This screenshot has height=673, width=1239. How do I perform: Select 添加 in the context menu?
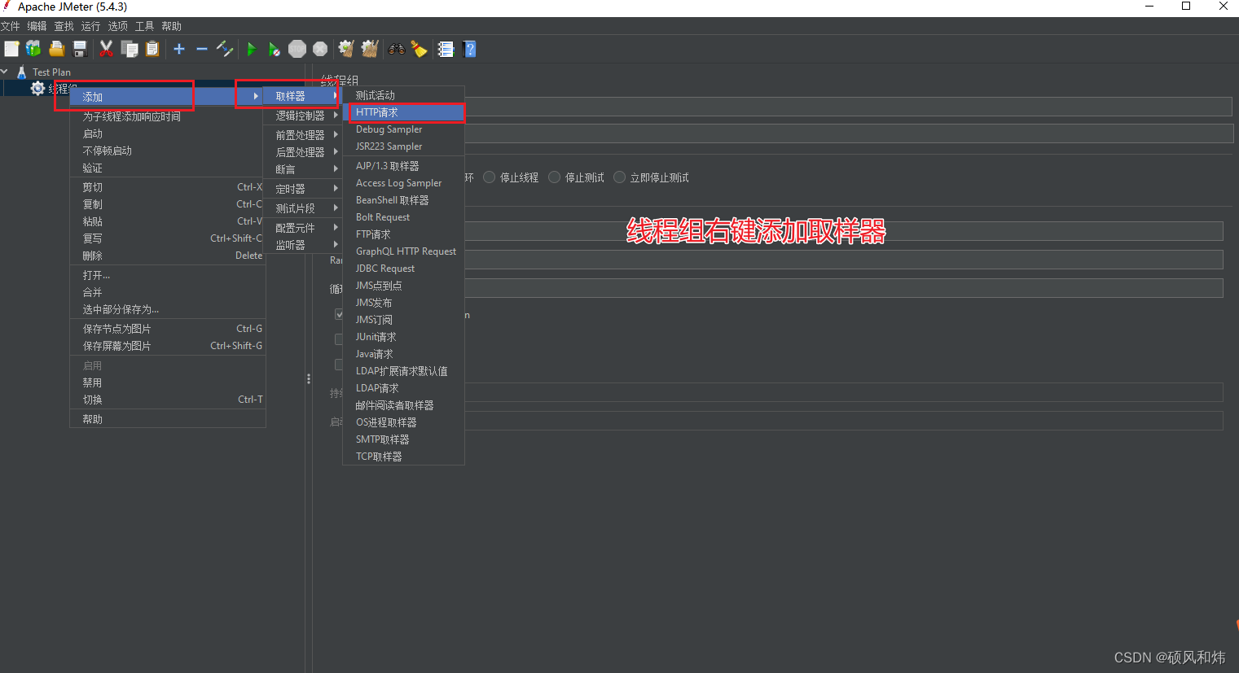pos(167,97)
